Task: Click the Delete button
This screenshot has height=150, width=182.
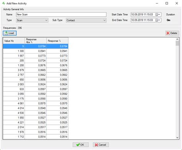Action: [172, 33]
